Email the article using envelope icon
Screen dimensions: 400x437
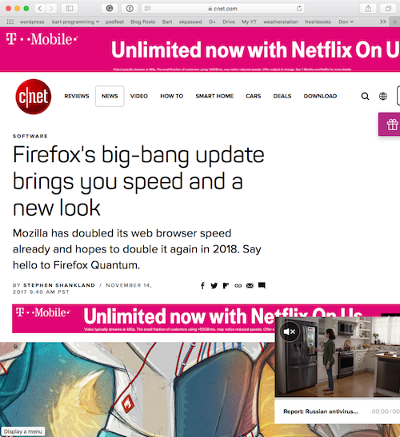click(250, 285)
